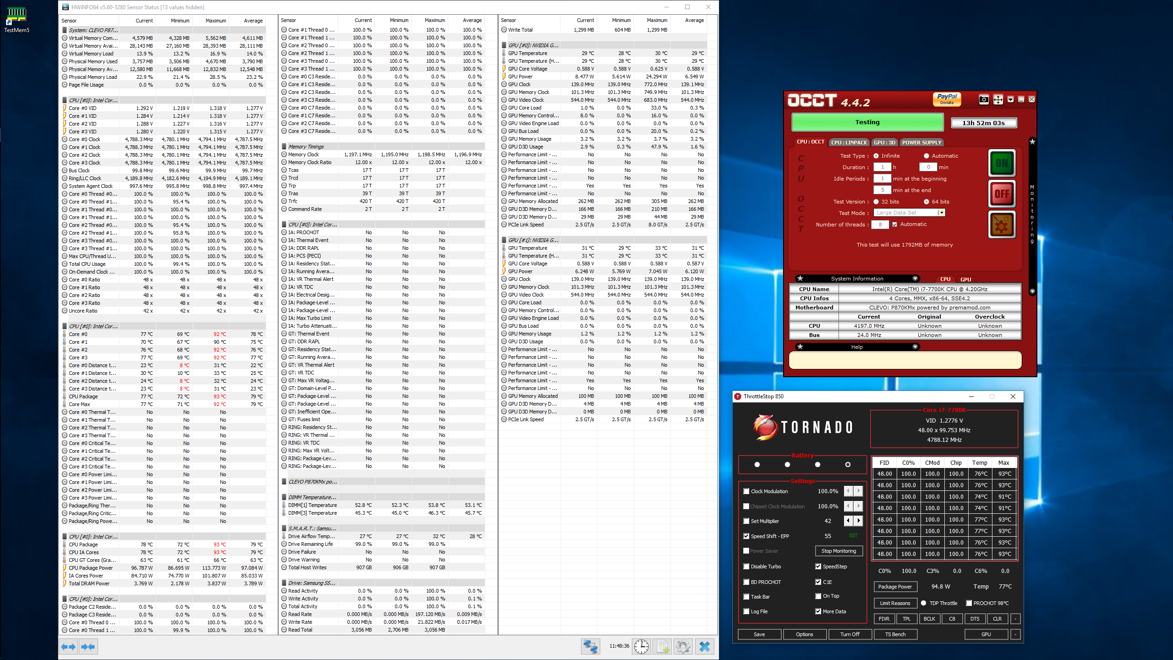Collapse the System Information section
The width and height of the screenshot is (1173, 660).
pyautogui.click(x=915, y=279)
